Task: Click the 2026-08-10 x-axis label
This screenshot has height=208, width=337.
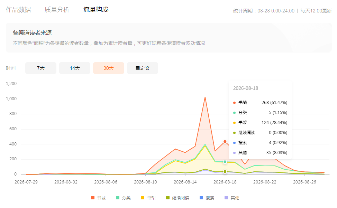Action: pos(146,182)
